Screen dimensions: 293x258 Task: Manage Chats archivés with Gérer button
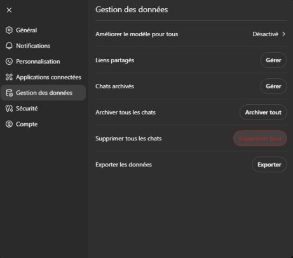[x=273, y=86]
